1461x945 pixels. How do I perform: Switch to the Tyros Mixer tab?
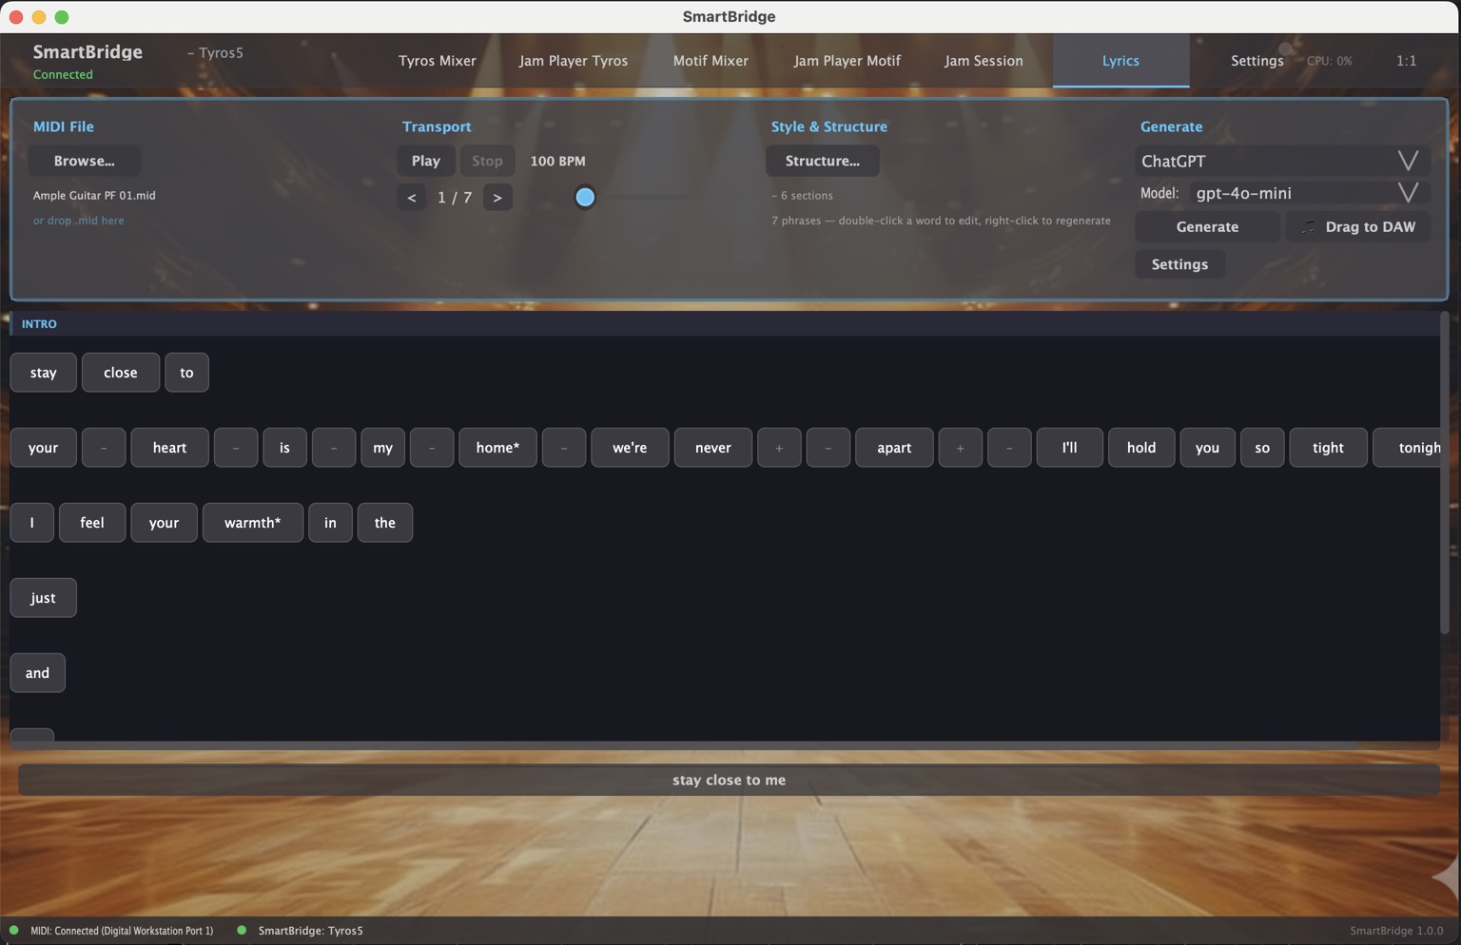point(437,60)
